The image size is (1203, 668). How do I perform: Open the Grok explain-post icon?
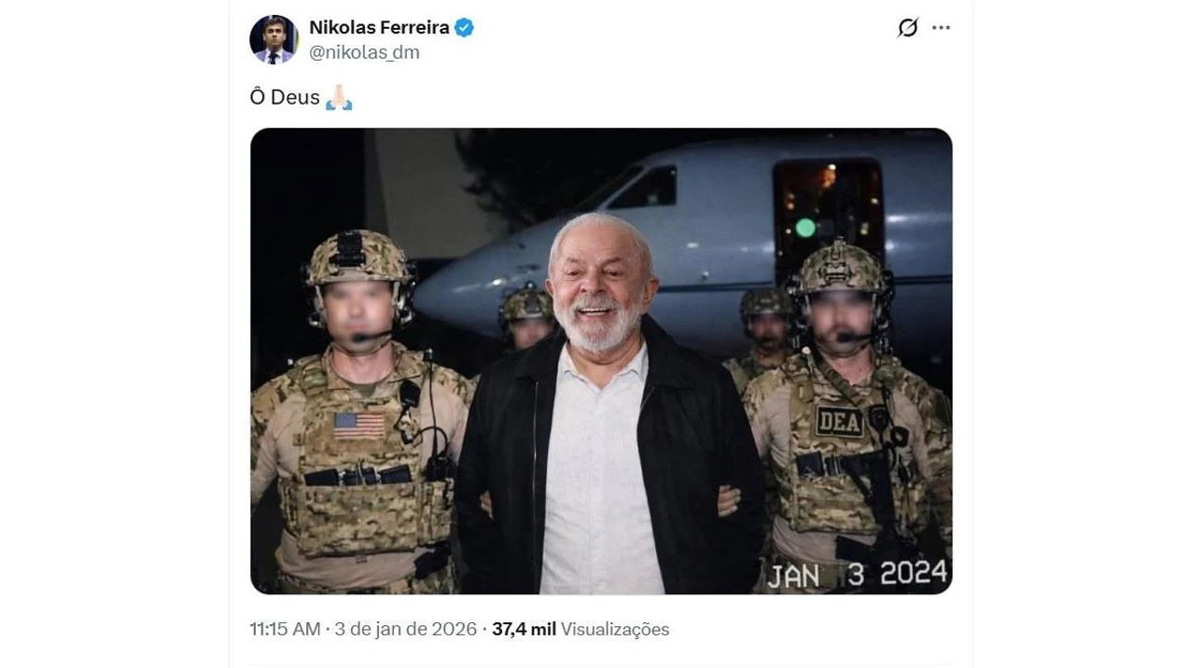pos(907,28)
